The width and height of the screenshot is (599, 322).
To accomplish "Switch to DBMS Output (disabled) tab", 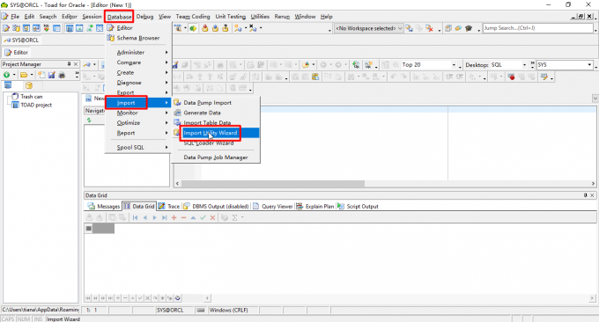I will point(216,207).
